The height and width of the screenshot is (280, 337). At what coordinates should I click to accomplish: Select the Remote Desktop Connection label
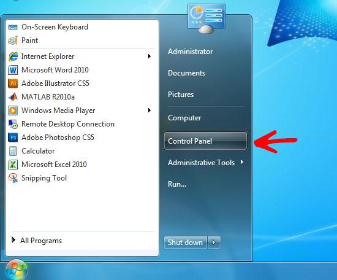coord(68,124)
